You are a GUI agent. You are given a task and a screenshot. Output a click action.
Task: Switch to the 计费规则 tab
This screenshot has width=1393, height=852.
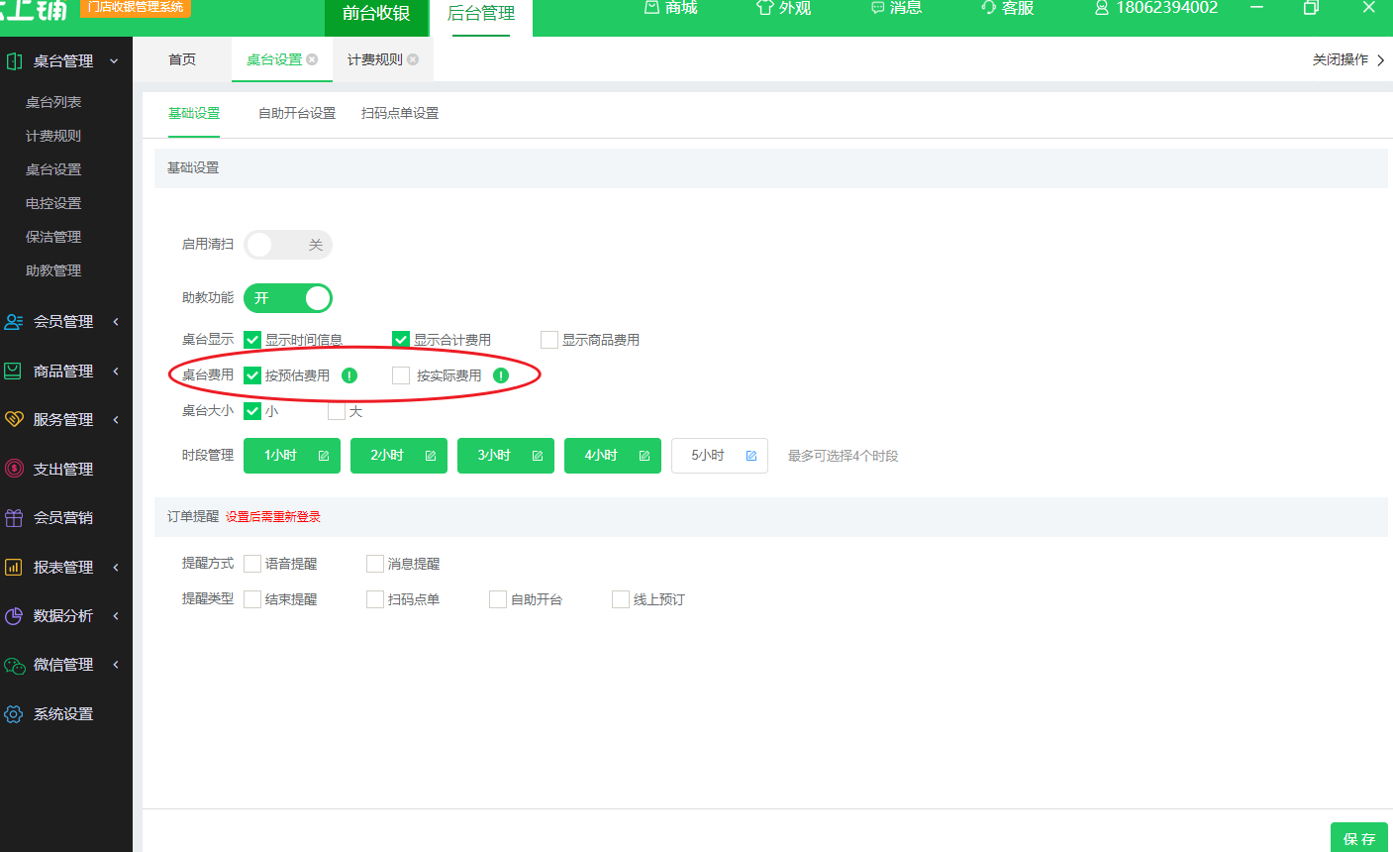(x=374, y=58)
